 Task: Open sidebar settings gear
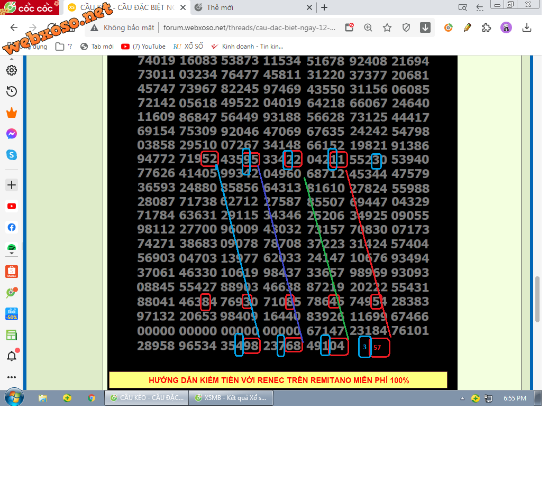[x=12, y=71]
